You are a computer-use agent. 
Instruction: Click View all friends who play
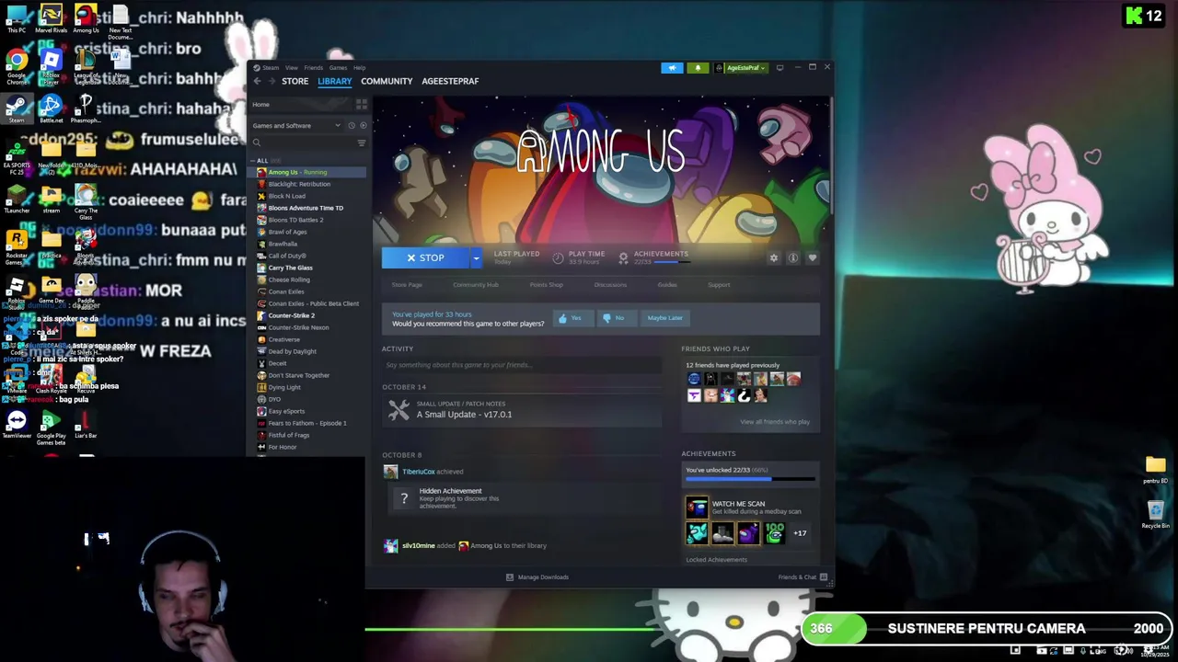coord(775,422)
